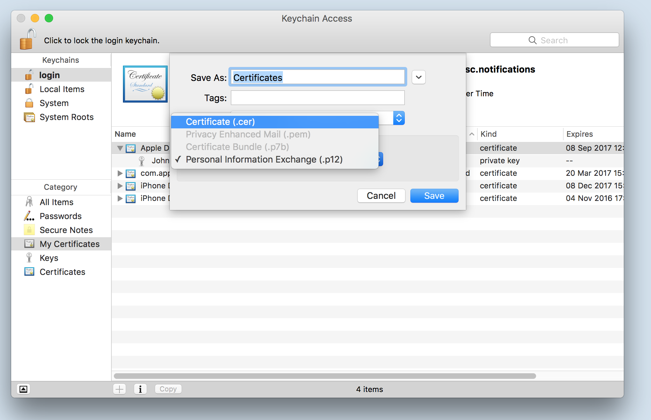Click the All Items keys icon
The height and width of the screenshot is (420, 651).
point(29,202)
